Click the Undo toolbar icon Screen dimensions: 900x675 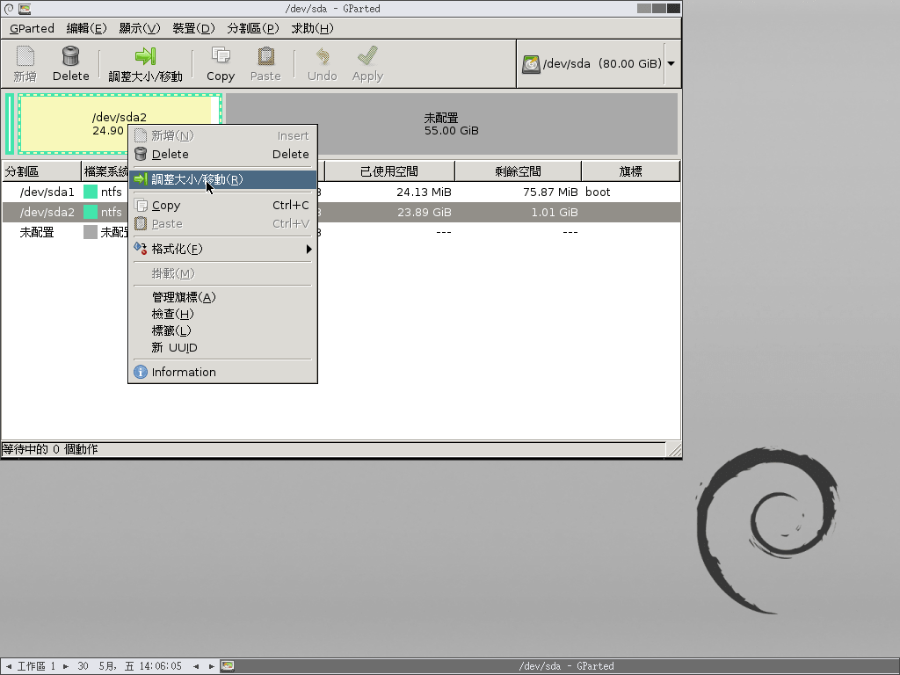pyautogui.click(x=322, y=57)
